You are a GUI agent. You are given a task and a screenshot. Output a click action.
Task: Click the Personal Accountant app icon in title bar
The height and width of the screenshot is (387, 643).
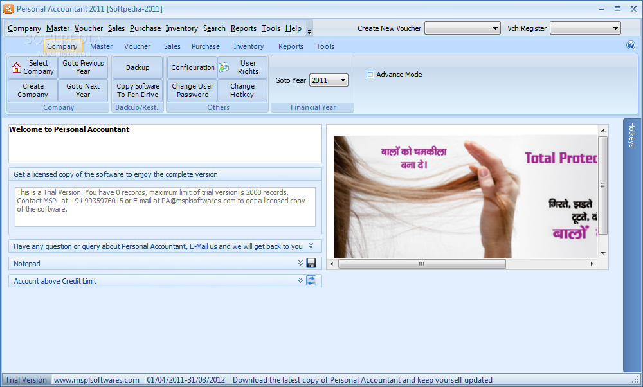8,8
